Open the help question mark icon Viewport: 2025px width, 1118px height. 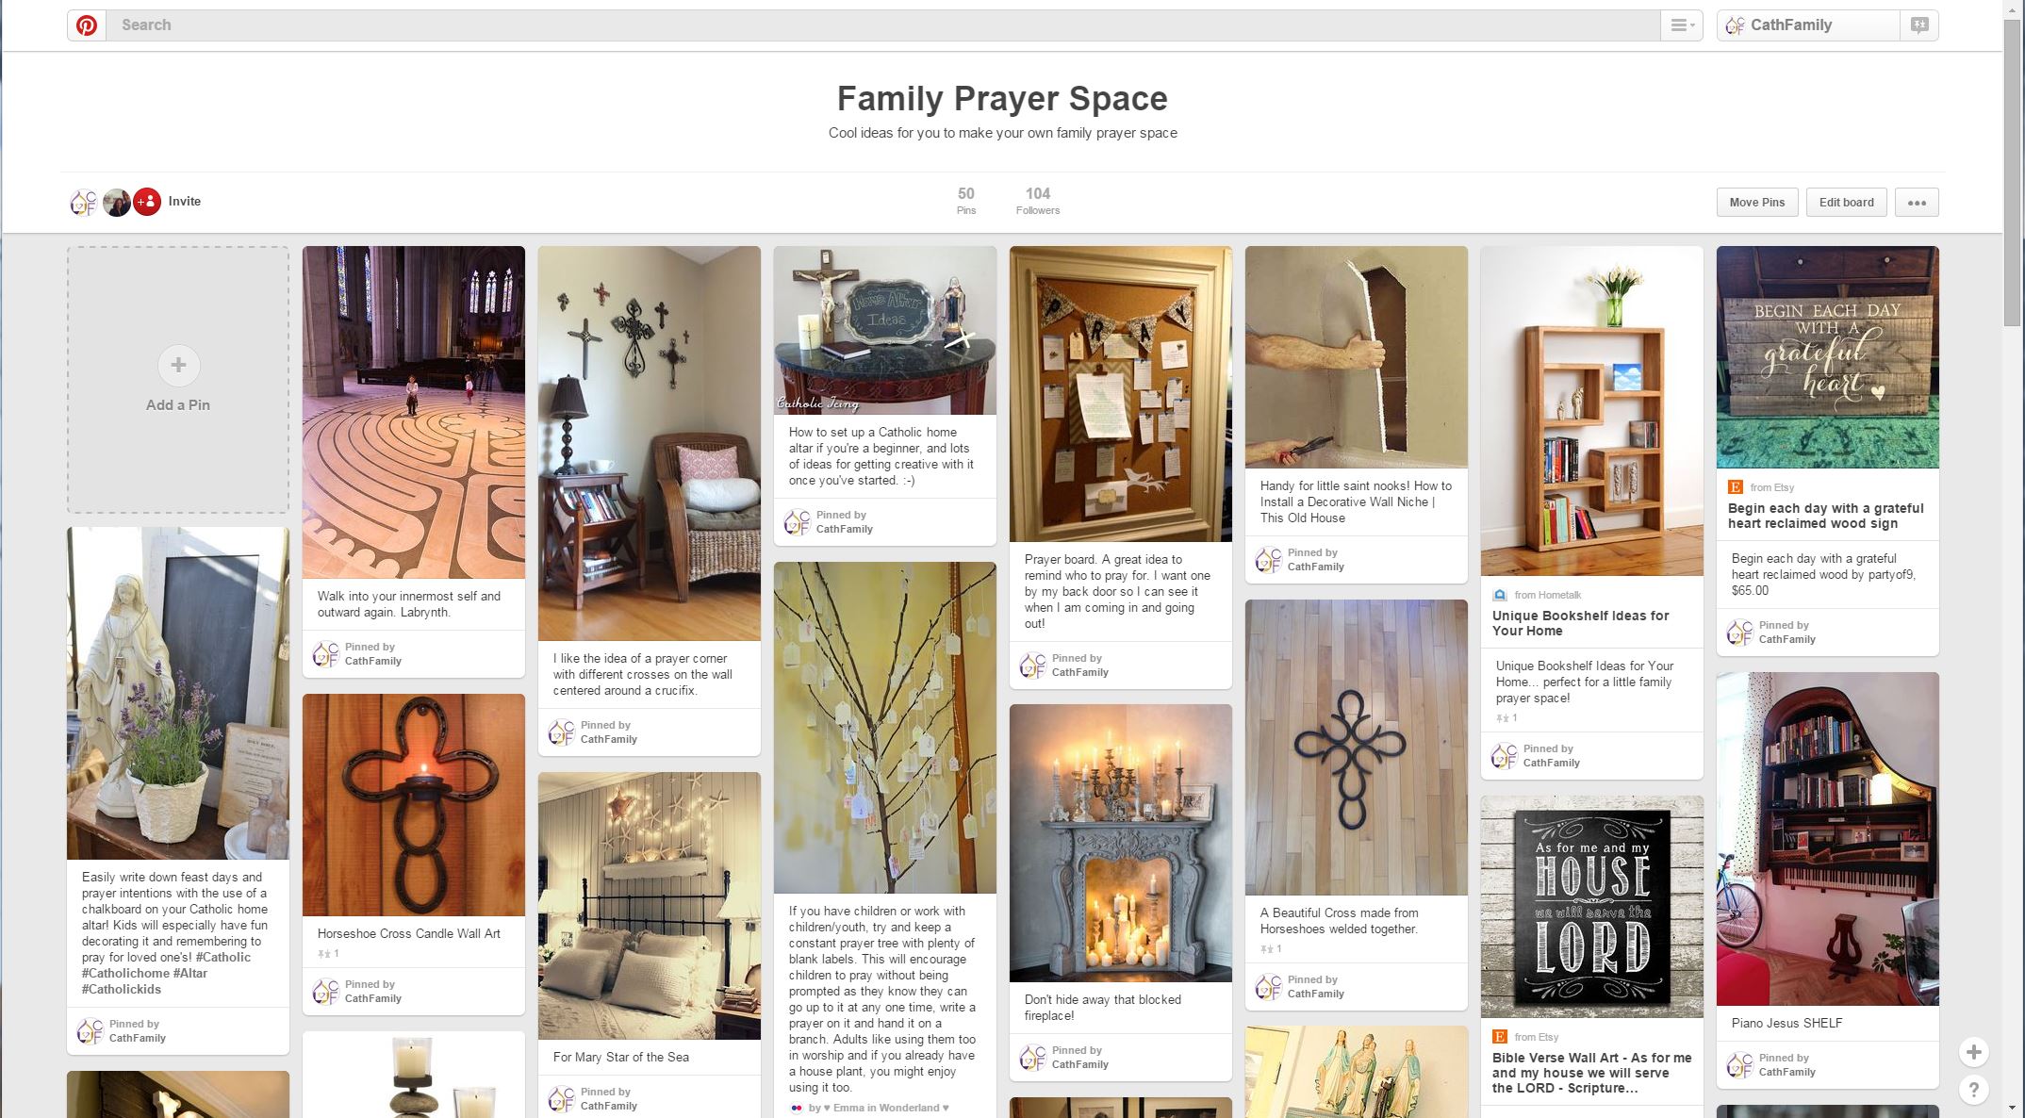1974,1089
